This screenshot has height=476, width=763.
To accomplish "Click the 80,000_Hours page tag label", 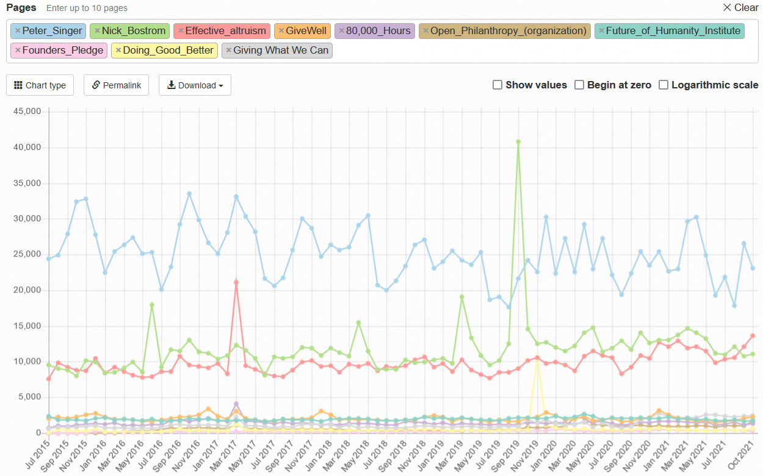I will (x=378, y=30).
